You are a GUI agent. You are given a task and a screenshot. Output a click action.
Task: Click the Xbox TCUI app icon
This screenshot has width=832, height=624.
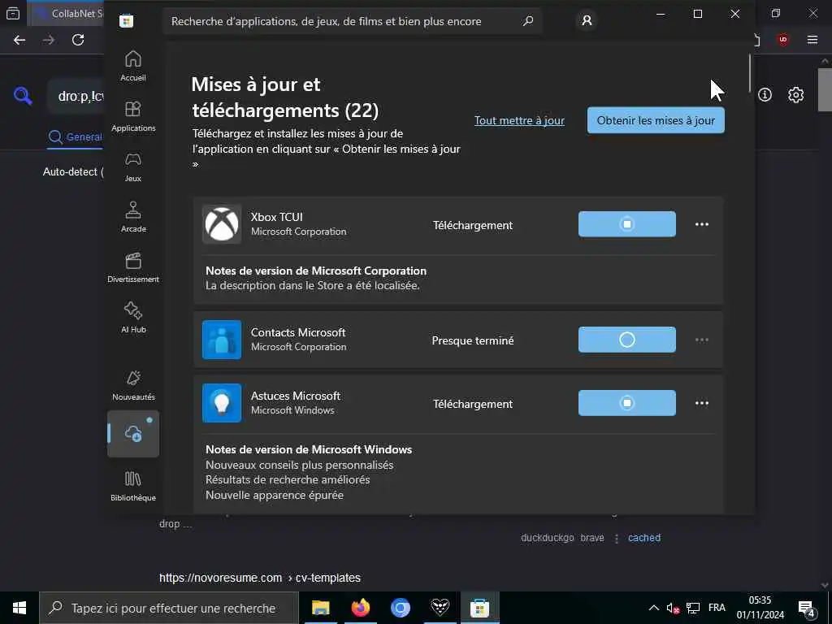click(222, 224)
